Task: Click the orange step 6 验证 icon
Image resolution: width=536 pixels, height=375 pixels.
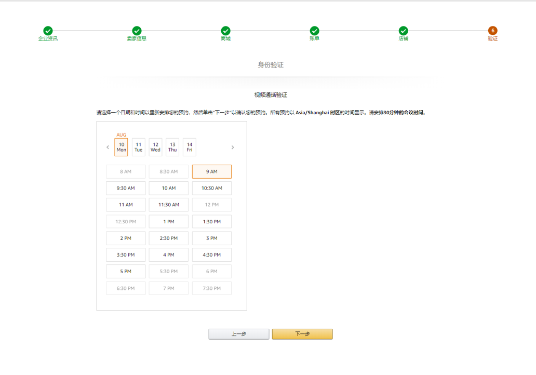Action: point(492,30)
